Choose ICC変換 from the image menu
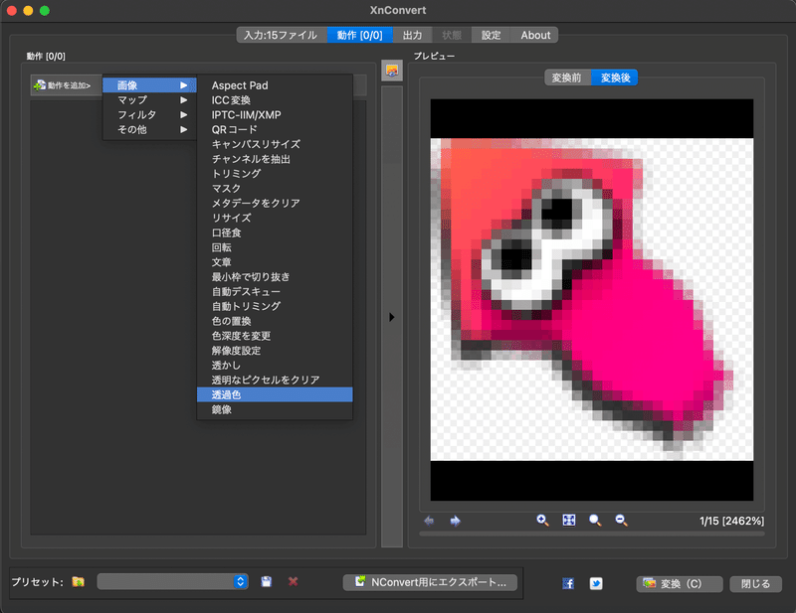 pos(275,100)
